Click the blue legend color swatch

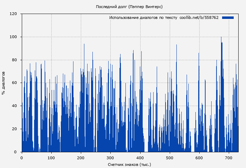(228, 17)
